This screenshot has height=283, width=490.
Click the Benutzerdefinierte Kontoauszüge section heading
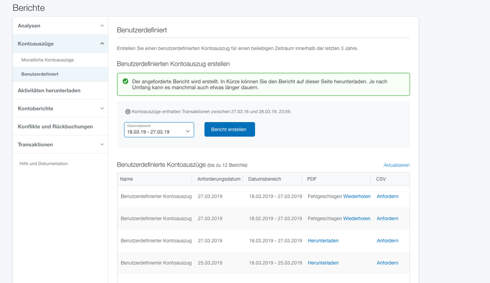[x=161, y=165]
